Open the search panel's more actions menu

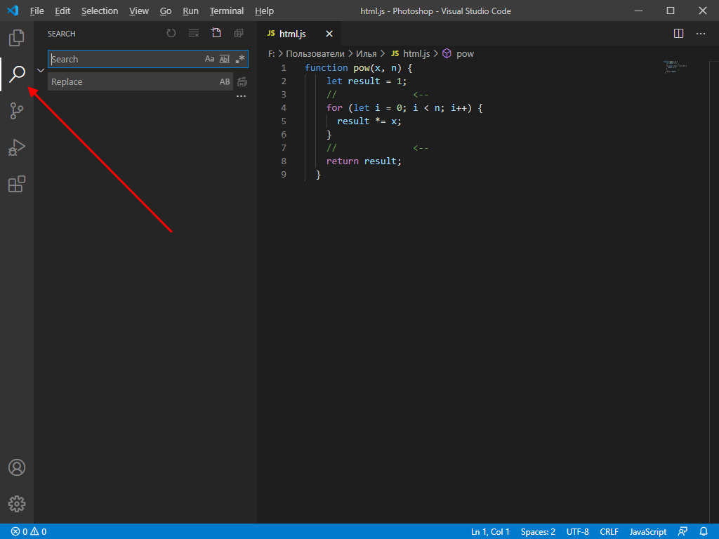pos(242,95)
